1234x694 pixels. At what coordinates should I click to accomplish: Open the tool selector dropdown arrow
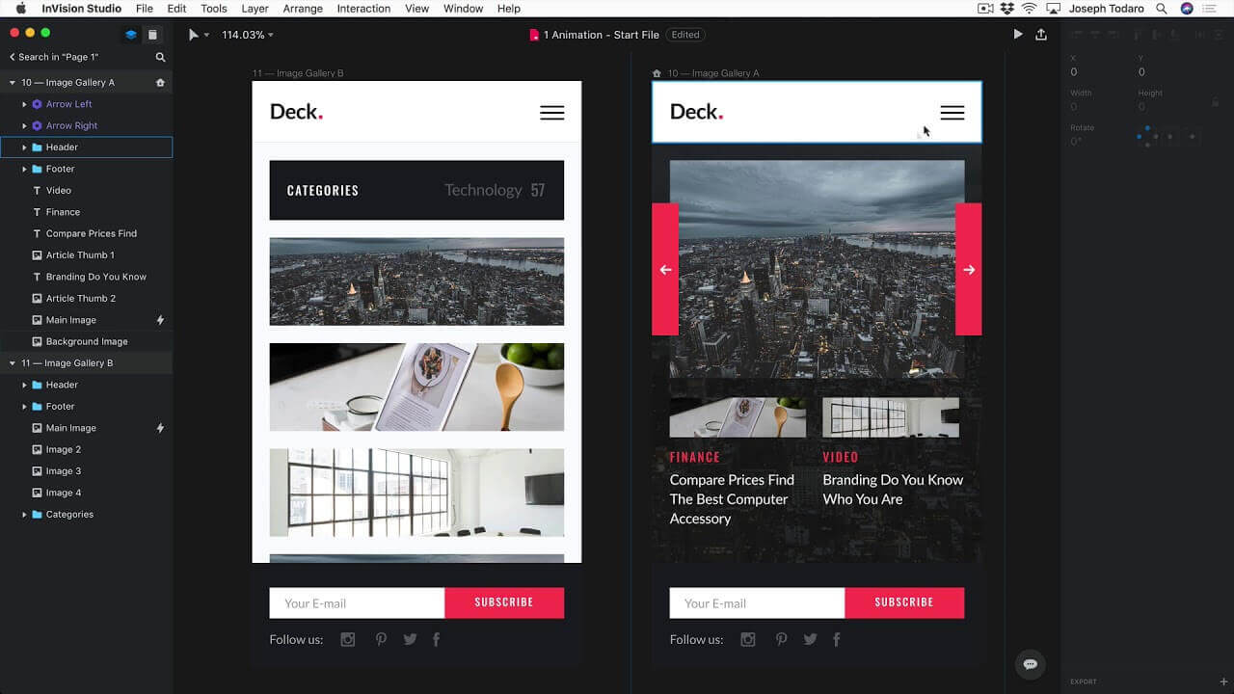click(x=206, y=36)
